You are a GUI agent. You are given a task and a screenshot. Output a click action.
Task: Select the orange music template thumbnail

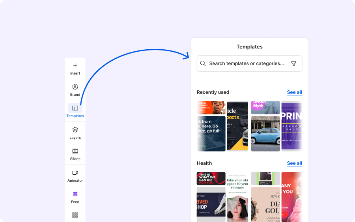pyautogui.click(x=211, y=108)
